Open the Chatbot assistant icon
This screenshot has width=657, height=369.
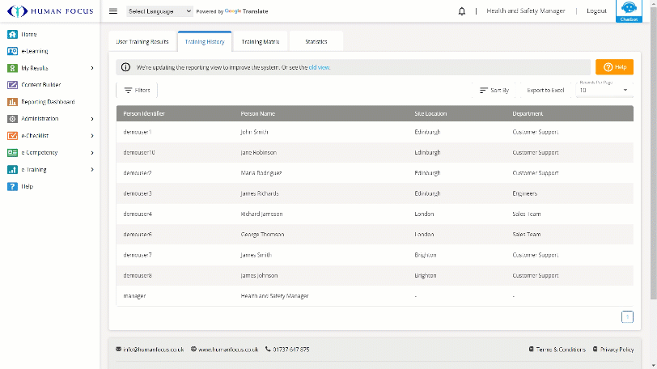(x=628, y=10)
